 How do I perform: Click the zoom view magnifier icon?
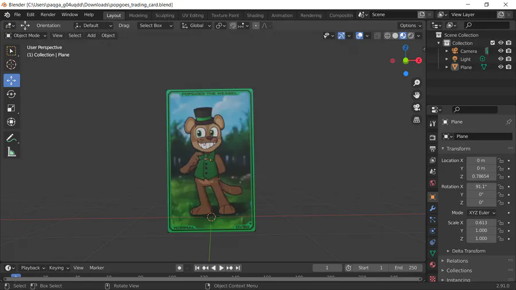pyautogui.click(x=417, y=83)
